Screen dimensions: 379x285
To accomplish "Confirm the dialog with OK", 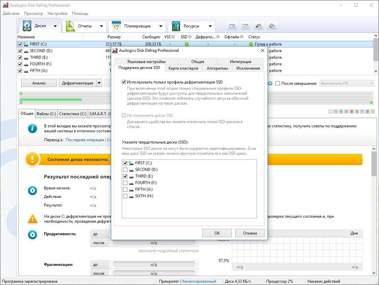I will 217,233.
